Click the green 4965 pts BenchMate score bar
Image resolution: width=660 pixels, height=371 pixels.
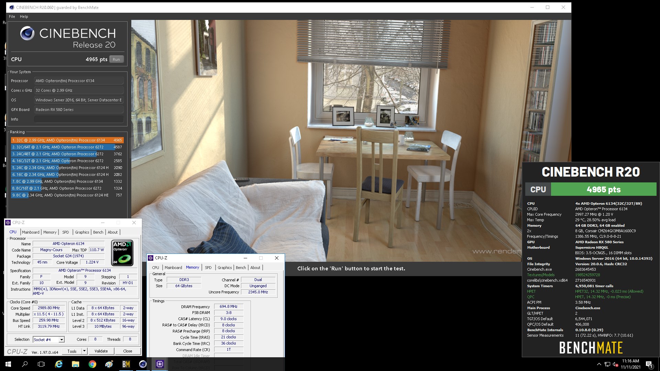pos(604,190)
